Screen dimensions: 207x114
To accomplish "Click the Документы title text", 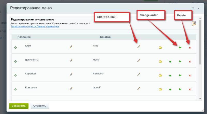I will point(32,60).
